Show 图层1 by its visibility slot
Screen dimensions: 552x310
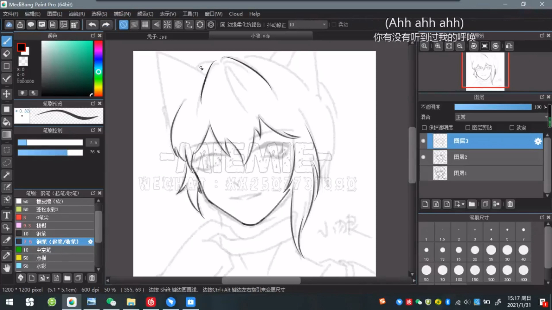pos(423,173)
